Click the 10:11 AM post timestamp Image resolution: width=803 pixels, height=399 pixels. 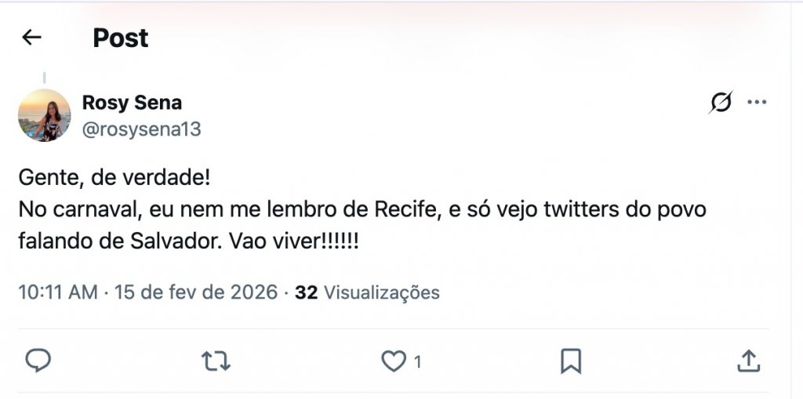coord(58,292)
